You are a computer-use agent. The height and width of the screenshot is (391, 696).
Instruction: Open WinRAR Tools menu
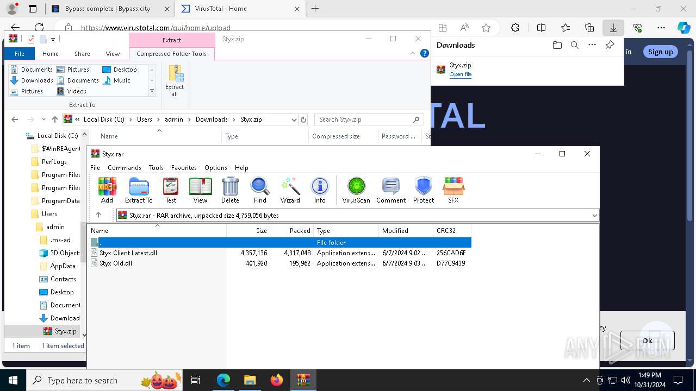tap(156, 168)
